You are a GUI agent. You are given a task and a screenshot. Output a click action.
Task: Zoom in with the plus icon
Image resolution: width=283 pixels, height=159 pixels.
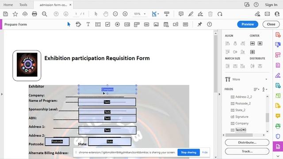point(125,14)
